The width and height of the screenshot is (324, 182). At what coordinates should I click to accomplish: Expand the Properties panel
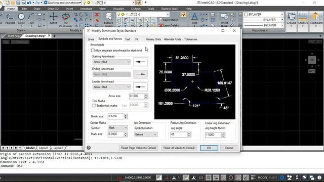click(x=260, y=30)
